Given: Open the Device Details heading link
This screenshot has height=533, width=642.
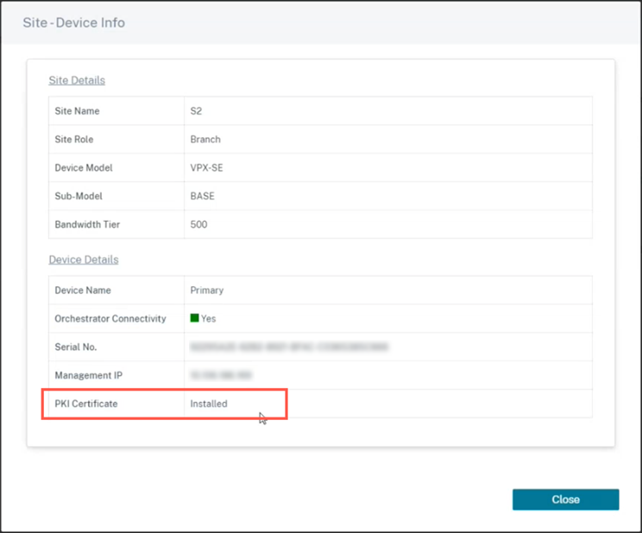Looking at the screenshot, I should click(x=84, y=260).
